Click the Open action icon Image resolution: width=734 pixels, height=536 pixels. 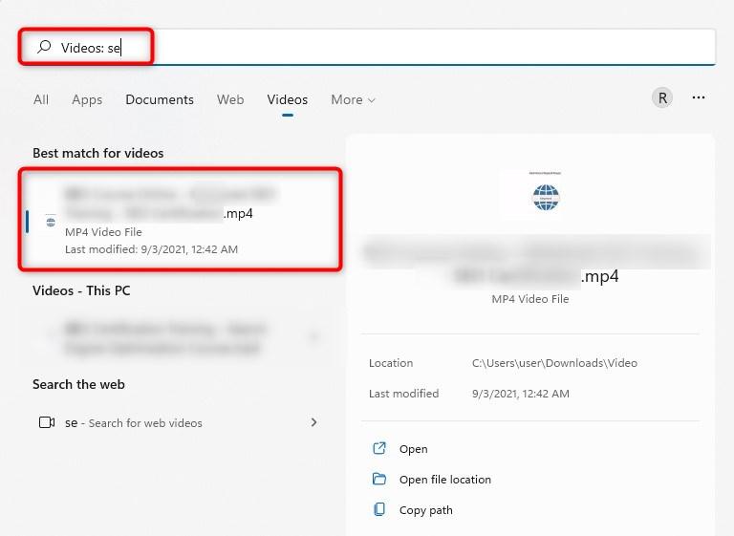tap(379, 448)
